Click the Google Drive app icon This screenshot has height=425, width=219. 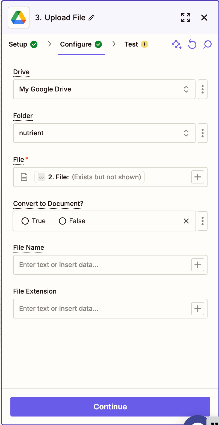tap(18, 17)
